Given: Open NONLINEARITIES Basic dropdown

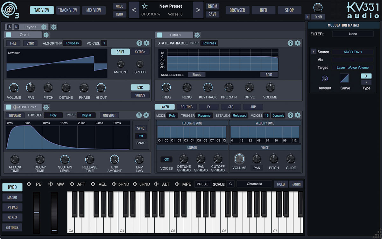Looking at the screenshot, I should tap(197, 75).
